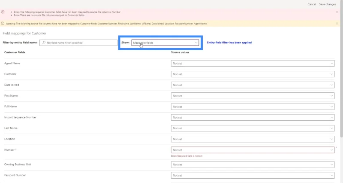Image resolution: width=343 pixels, height=183 pixels.
Task: Click the 'Number *' required field label
Action: [x=10, y=149]
